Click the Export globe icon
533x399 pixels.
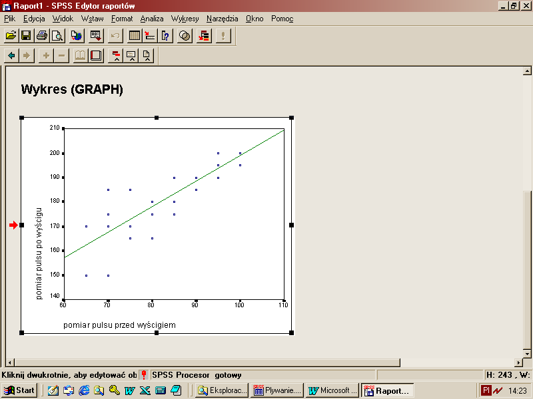point(77,35)
